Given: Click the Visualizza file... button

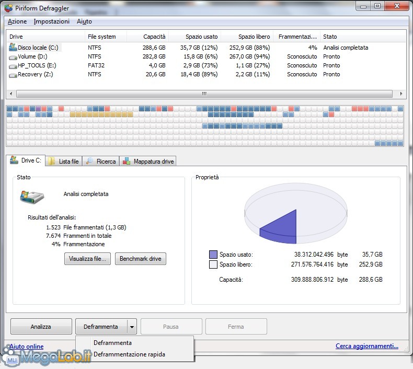Looking at the screenshot, I should [x=87, y=258].
